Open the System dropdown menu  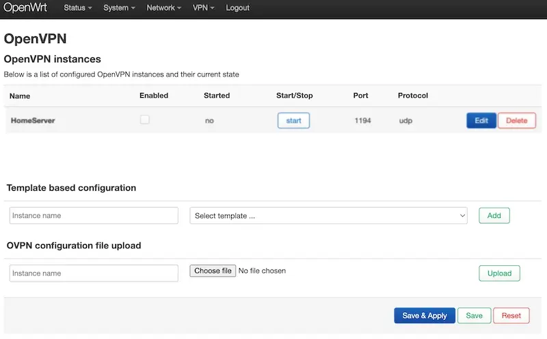[x=119, y=8]
